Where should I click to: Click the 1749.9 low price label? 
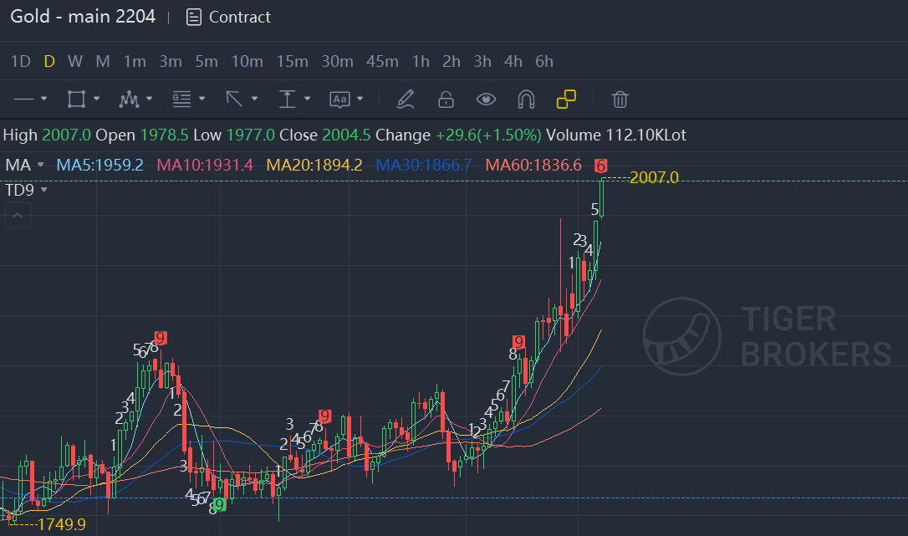coord(61,524)
